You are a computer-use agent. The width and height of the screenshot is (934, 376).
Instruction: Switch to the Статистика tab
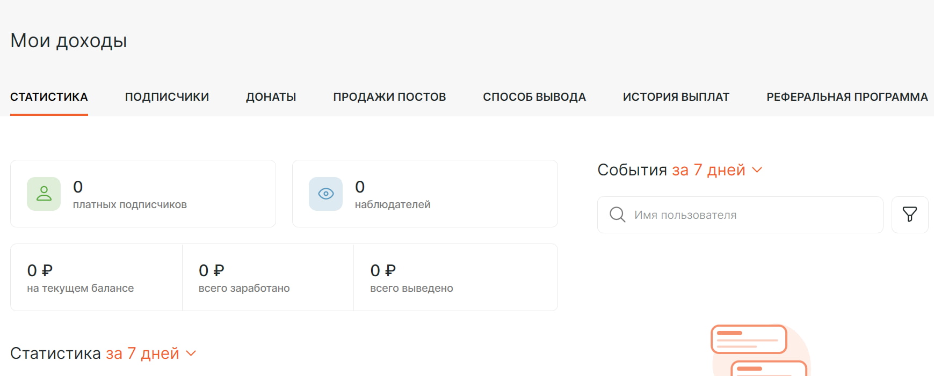click(x=49, y=97)
